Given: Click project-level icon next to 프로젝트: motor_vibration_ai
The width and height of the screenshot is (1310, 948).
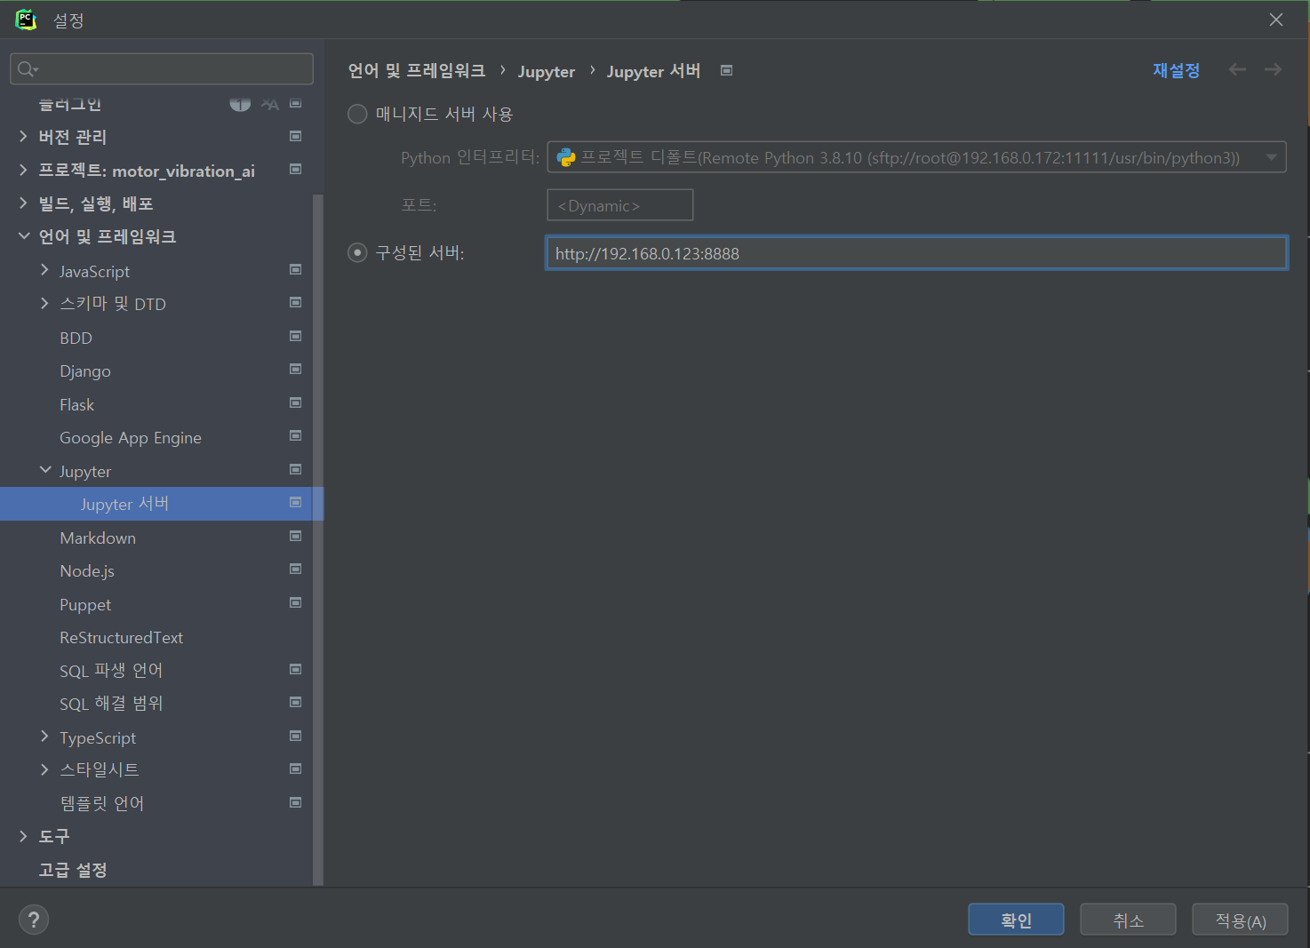Looking at the screenshot, I should [296, 169].
